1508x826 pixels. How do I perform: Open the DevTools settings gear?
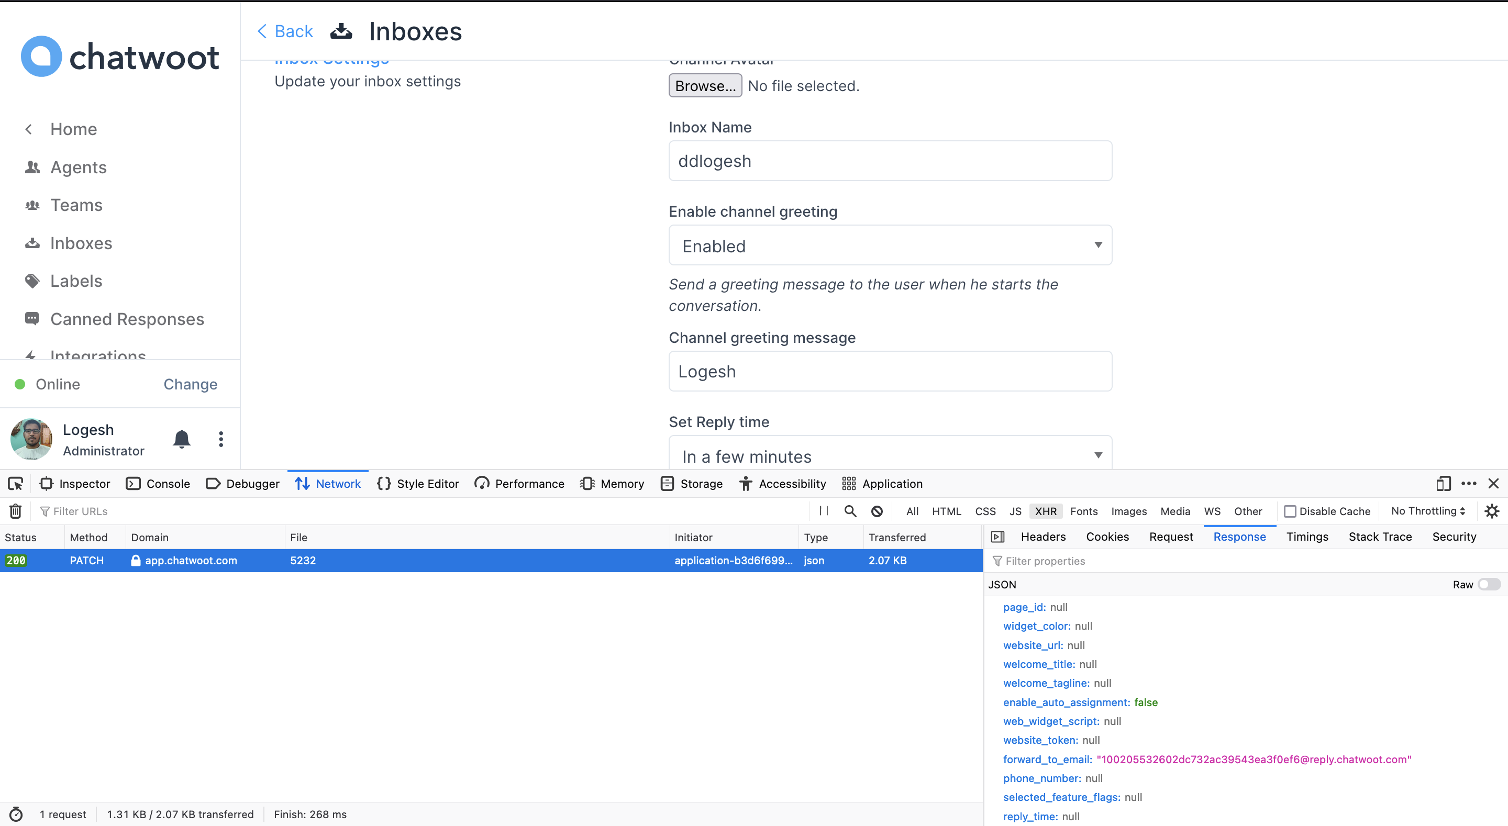tap(1492, 510)
